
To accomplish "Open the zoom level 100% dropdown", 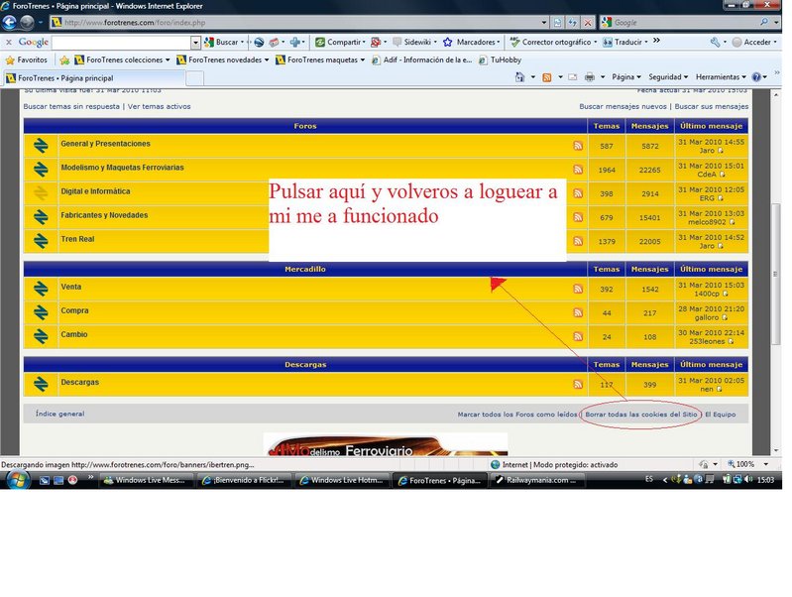I will pos(766,464).
